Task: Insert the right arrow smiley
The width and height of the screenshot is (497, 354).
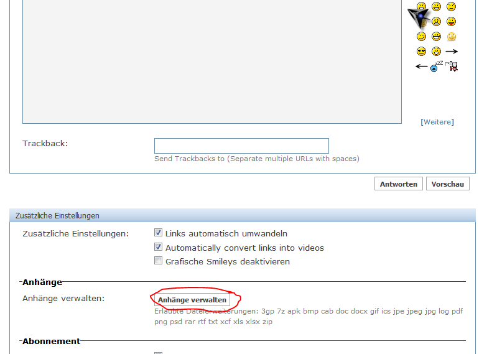Action: [452, 52]
